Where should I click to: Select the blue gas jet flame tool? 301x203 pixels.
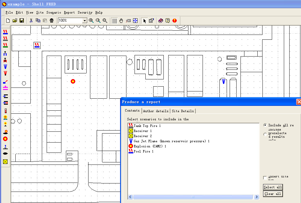5,66
